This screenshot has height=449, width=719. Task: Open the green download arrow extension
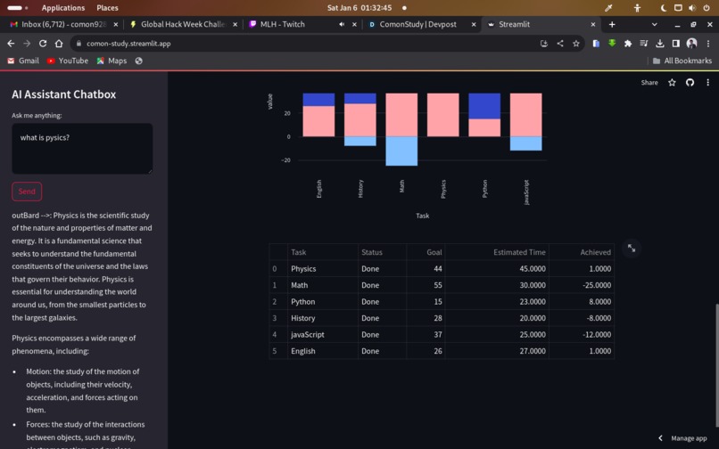point(612,44)
